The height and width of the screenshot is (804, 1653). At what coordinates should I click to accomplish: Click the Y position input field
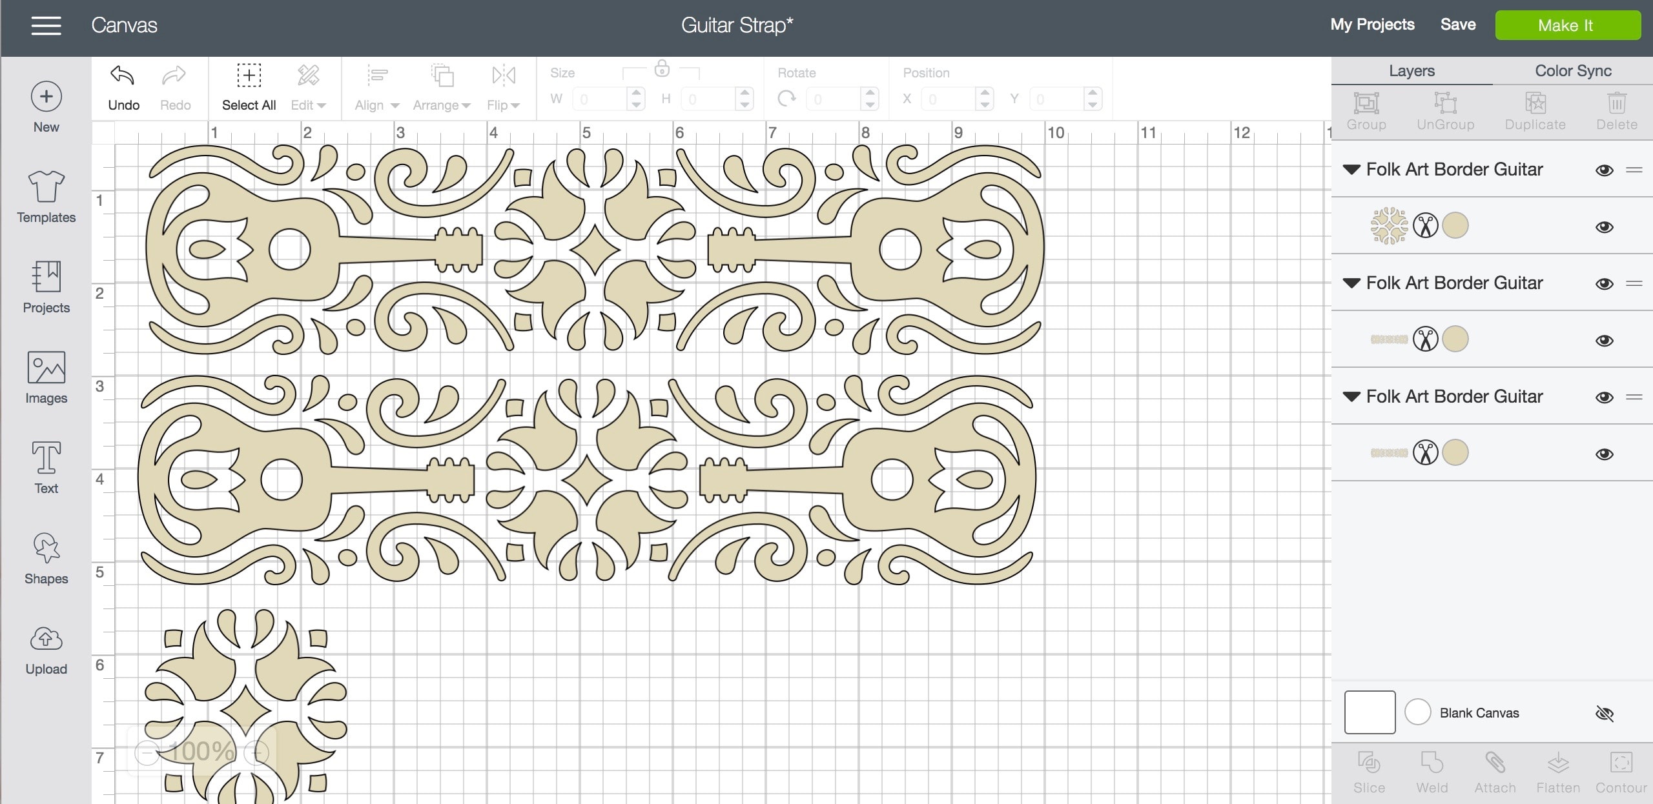(x=1056, y=99)
